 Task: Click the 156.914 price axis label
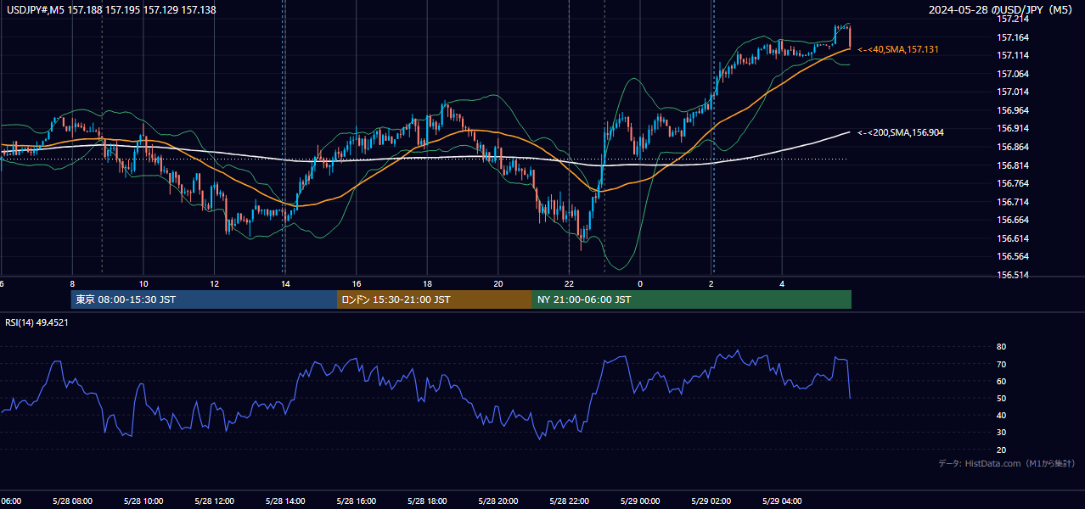pyautogui.click(x=1013, y=129)
